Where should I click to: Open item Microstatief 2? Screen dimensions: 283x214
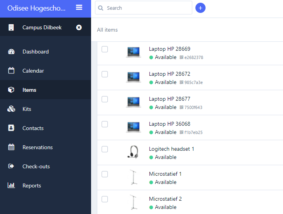(x=165, y=199)
